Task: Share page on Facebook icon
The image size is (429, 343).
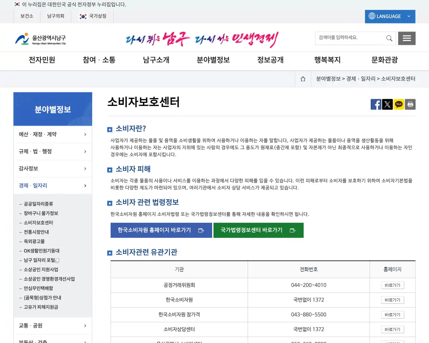Action: (376, 104)
